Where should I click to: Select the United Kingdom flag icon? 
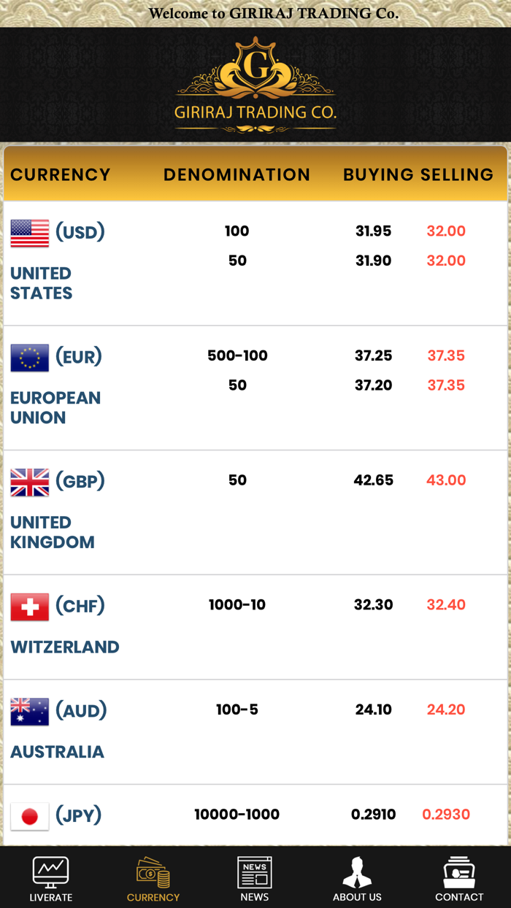tap(30, 482)
